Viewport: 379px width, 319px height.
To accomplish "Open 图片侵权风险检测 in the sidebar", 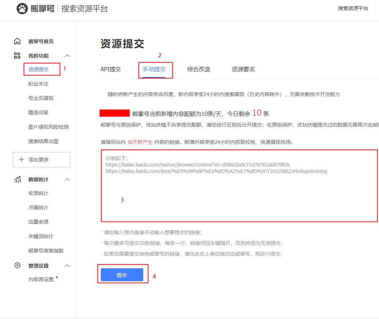I will click(x=48, y=127).
